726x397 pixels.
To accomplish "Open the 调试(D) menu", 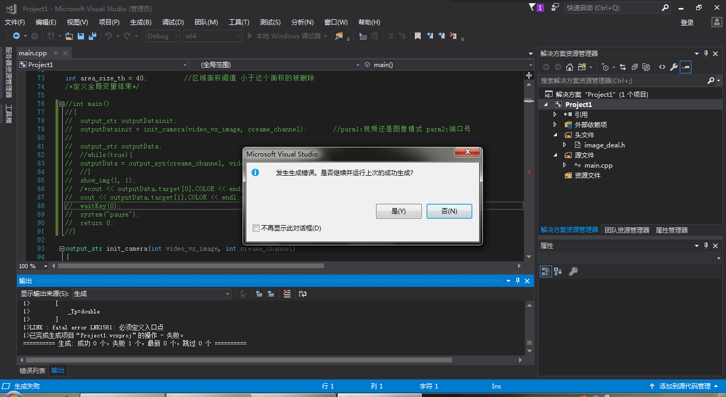I will coord(173,22).
